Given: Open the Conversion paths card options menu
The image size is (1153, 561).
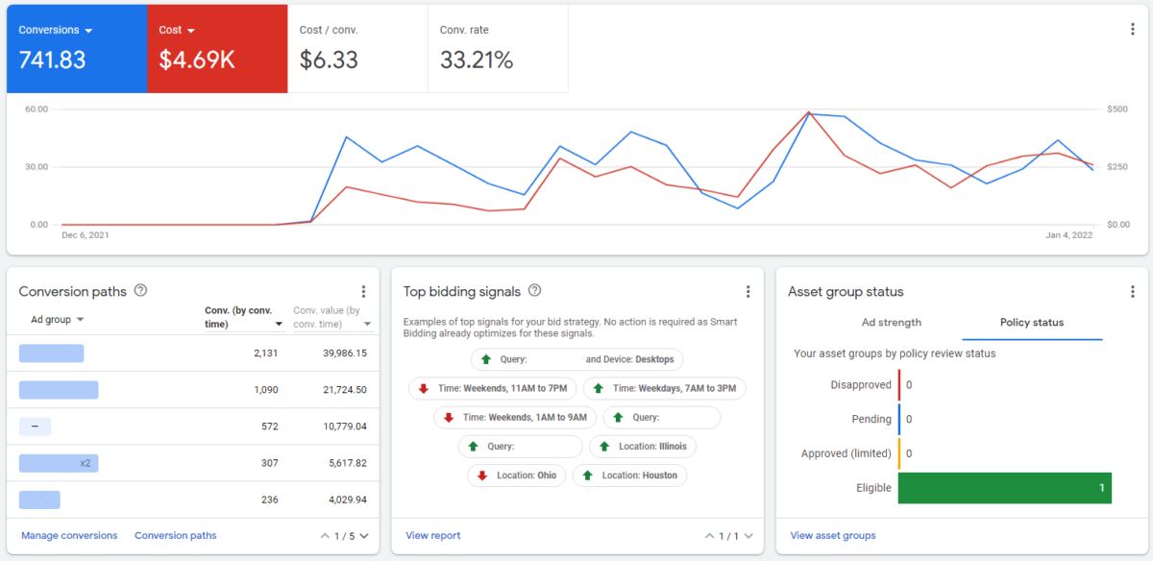Looking at the screenshot, I should [363, 291].
